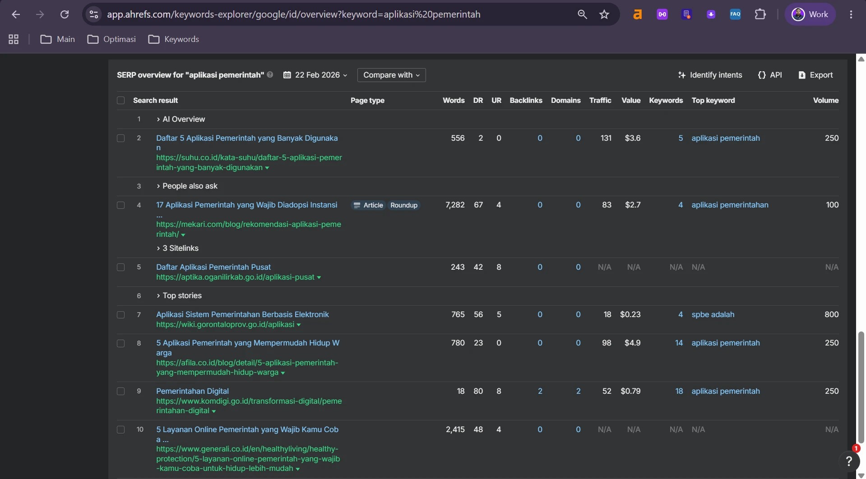Open the 22 Feb 2026 date picker
Screen dimensions: 866x479
(x=315, y=75)
